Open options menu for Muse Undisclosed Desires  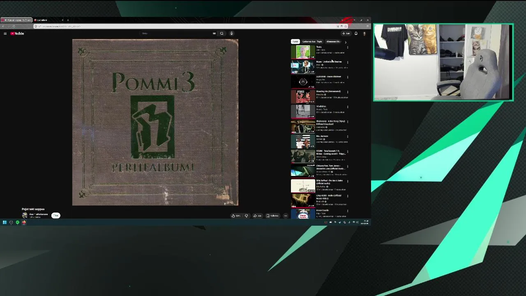click(348, 62)
